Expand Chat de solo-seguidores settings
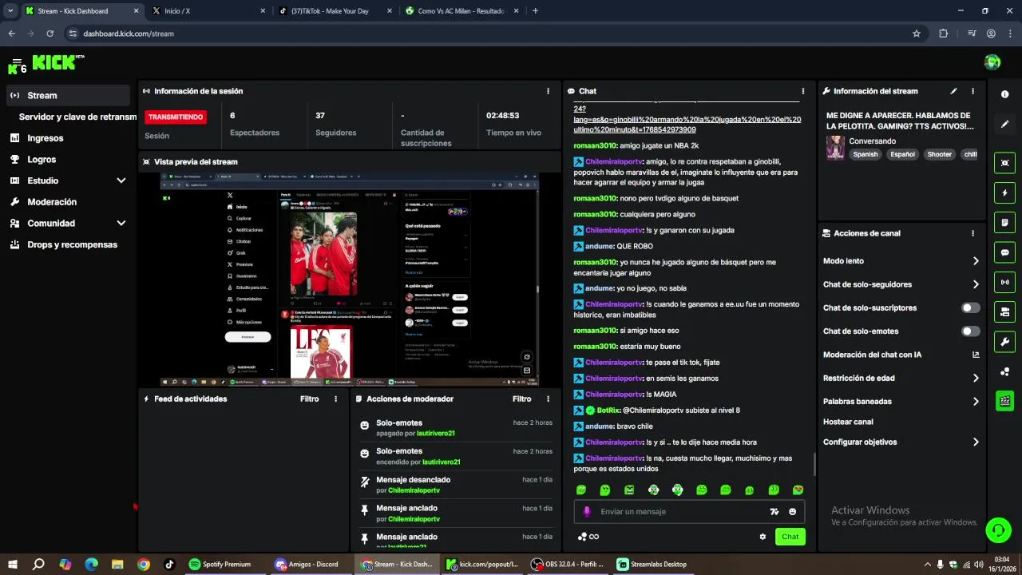The image size is (1022, 575). coord(976,284)
